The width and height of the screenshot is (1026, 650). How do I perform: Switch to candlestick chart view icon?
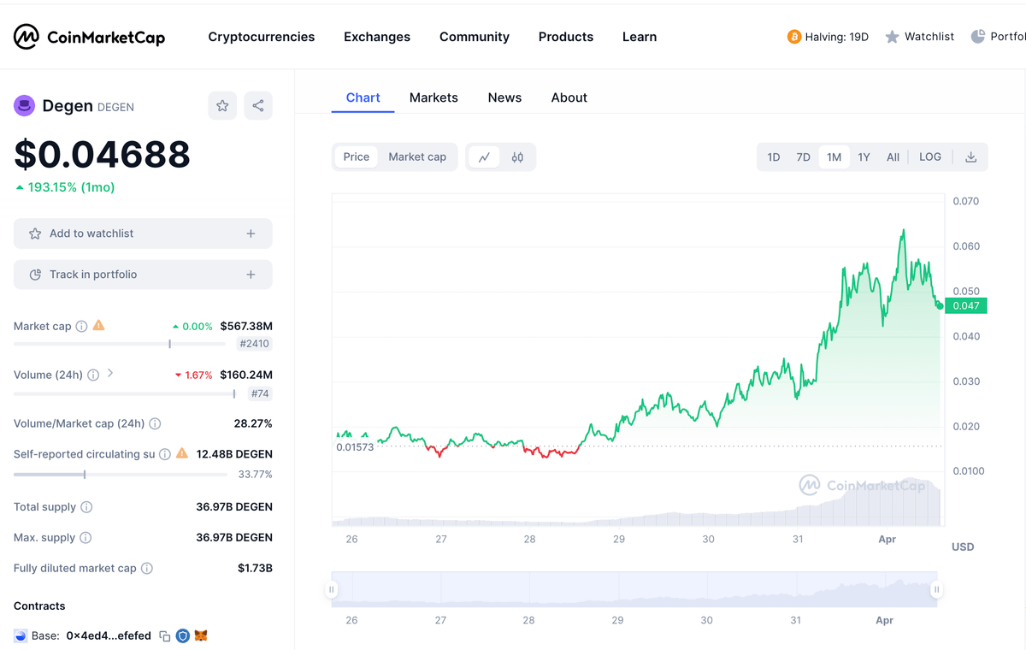point(517,157)
